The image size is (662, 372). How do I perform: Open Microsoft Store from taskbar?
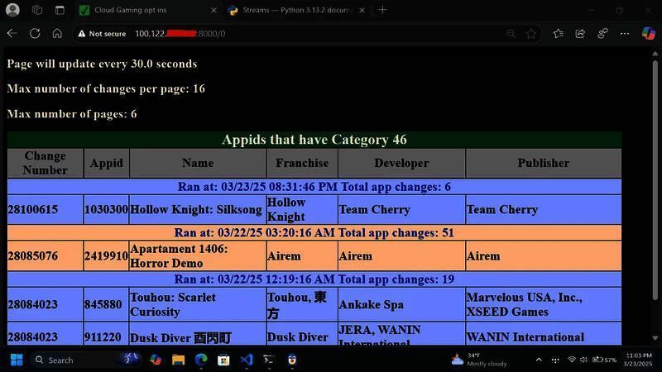click(x=223, y=360)
